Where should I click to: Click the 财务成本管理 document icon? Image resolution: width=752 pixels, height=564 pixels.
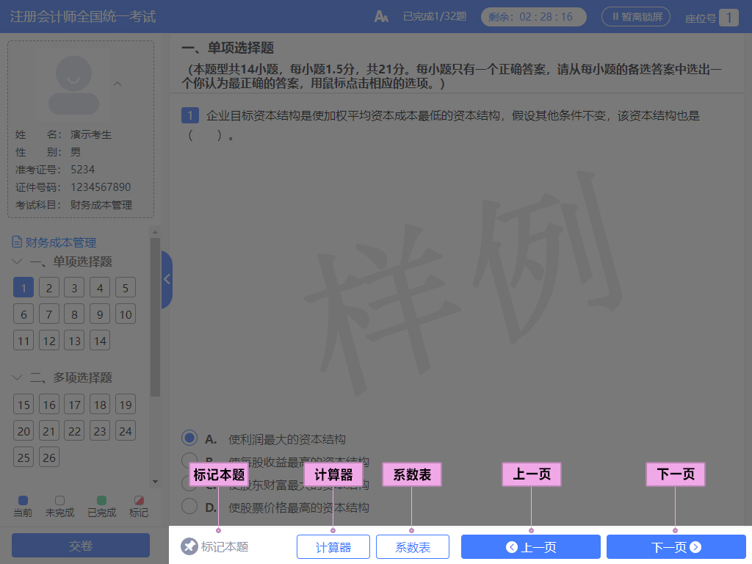[15, 242]
